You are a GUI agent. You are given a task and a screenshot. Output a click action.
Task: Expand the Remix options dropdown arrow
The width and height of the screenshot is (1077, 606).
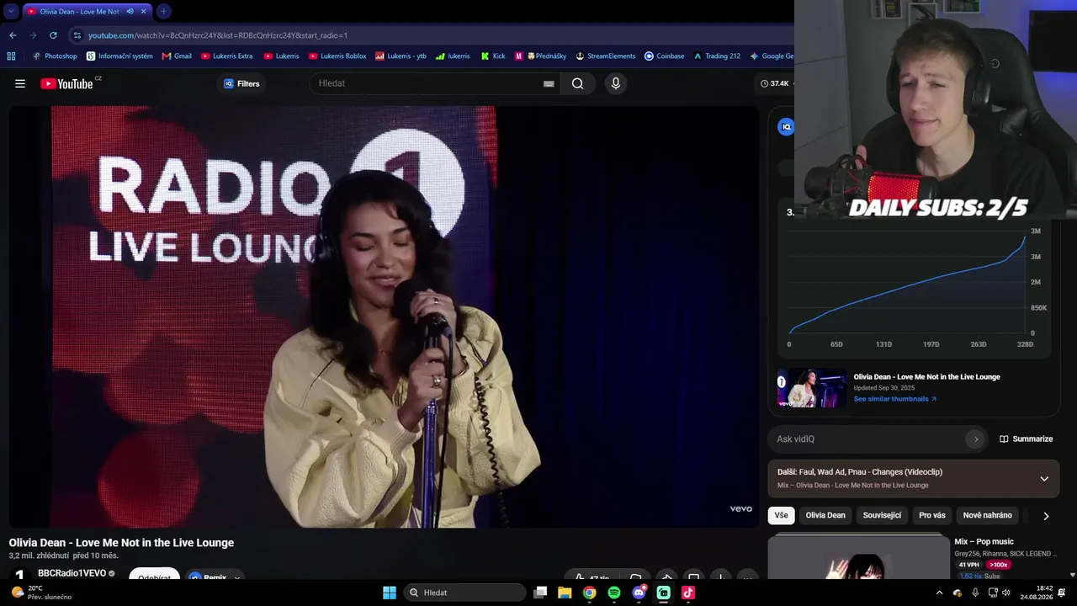point(237,577)
